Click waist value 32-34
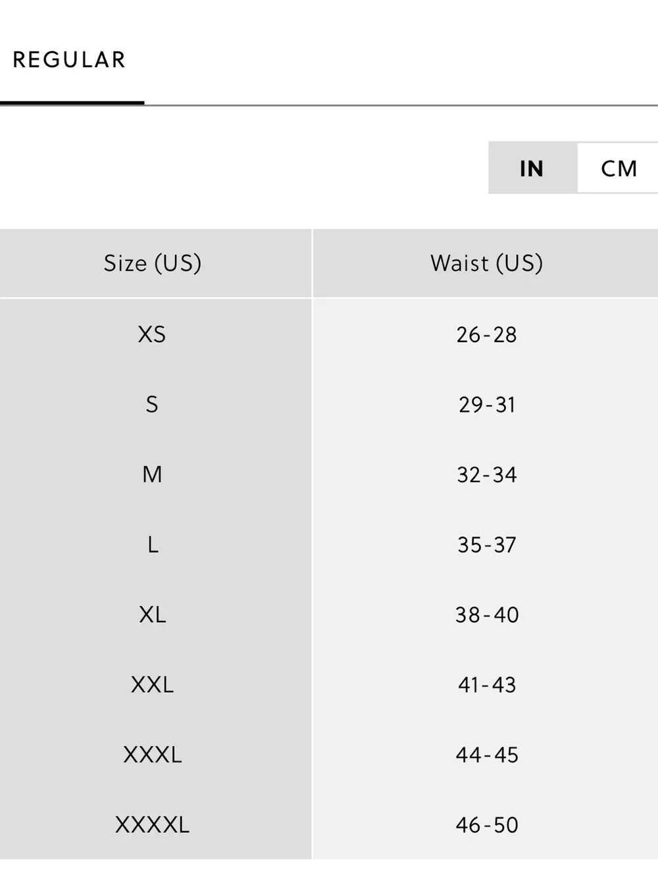Screen dimensions: 658x877 tap(486, 474)
